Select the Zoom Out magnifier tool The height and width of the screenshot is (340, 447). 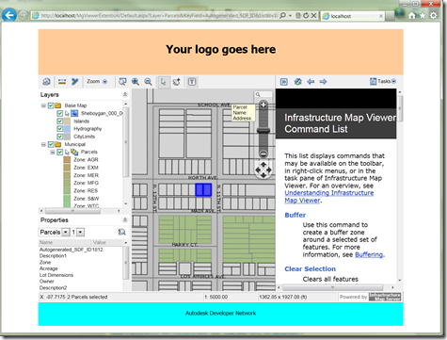point(148,82)
